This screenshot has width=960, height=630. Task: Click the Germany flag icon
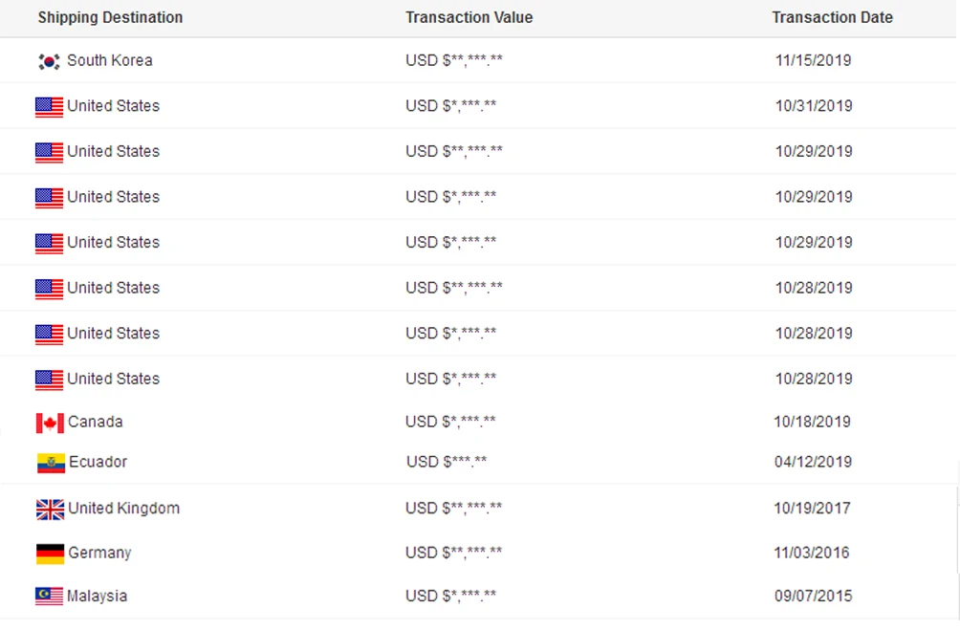[50, 554]
